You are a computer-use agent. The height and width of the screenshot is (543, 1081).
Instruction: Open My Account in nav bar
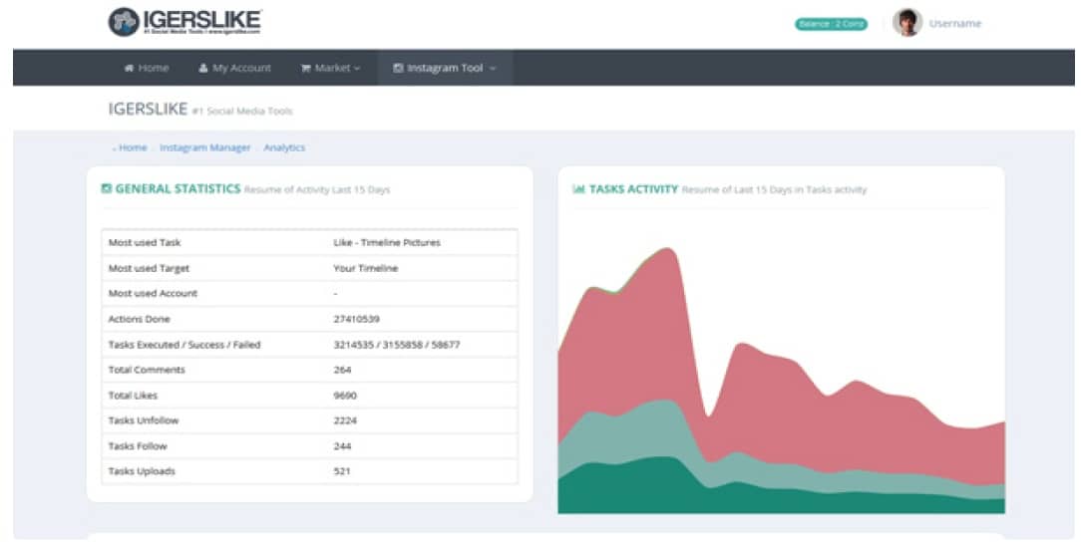[234, 68]
